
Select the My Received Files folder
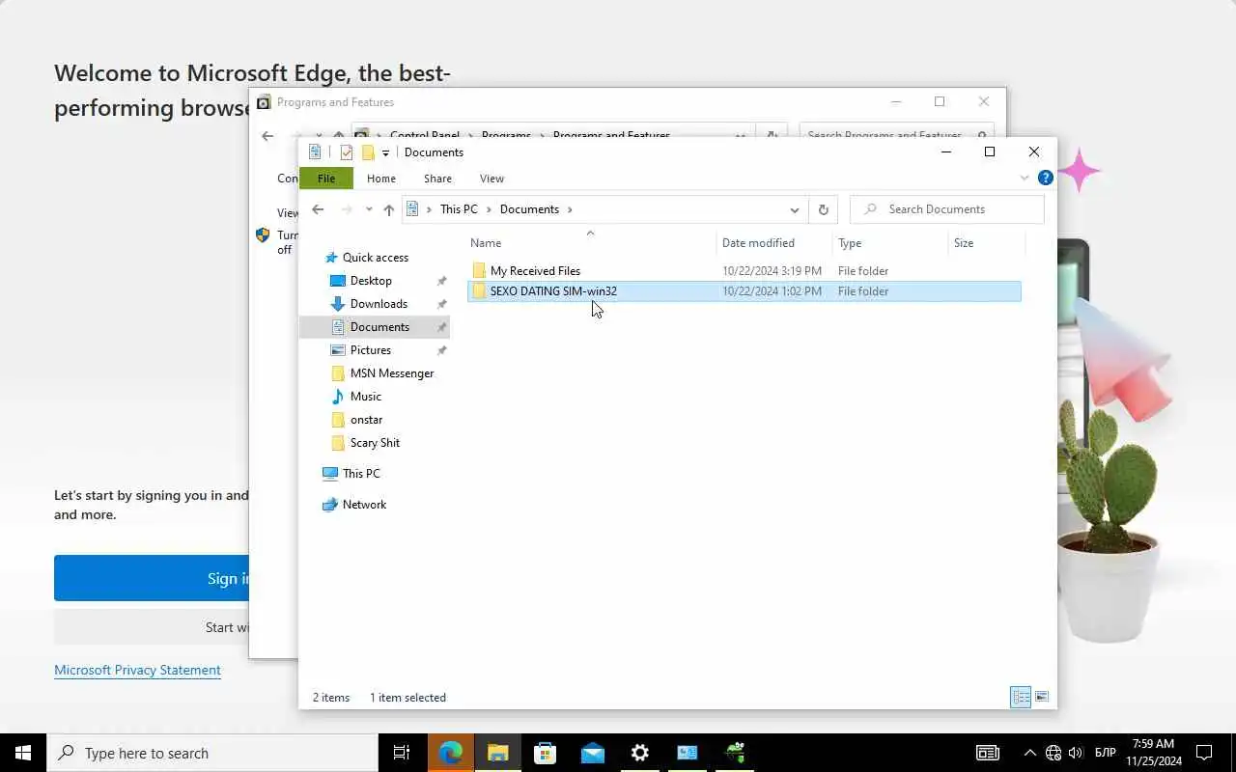click(744, 271)
